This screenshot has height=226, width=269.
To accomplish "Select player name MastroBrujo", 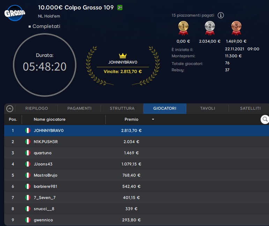I will 45,175.
